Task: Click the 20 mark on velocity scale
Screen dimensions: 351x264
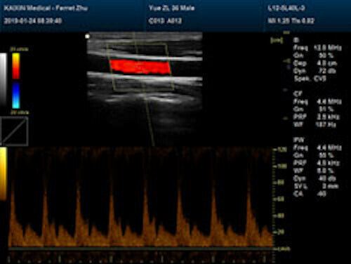Action: [x=280, y=232]
